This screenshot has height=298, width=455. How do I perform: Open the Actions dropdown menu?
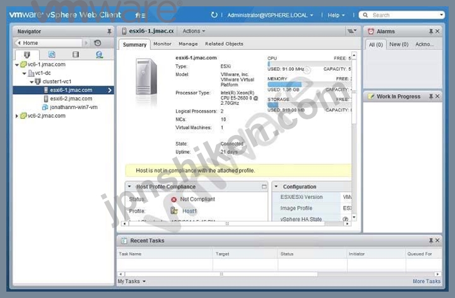[194, 31]
